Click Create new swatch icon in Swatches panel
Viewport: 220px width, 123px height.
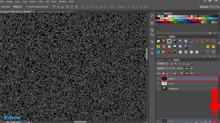(x=210, y=33)
